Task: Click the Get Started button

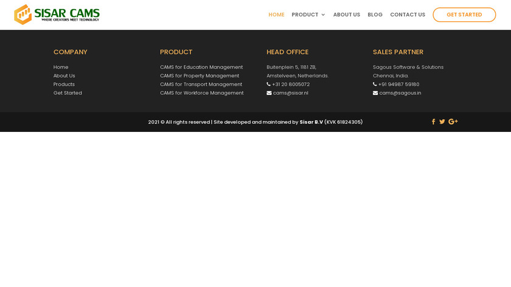Action: pos(464,15)
